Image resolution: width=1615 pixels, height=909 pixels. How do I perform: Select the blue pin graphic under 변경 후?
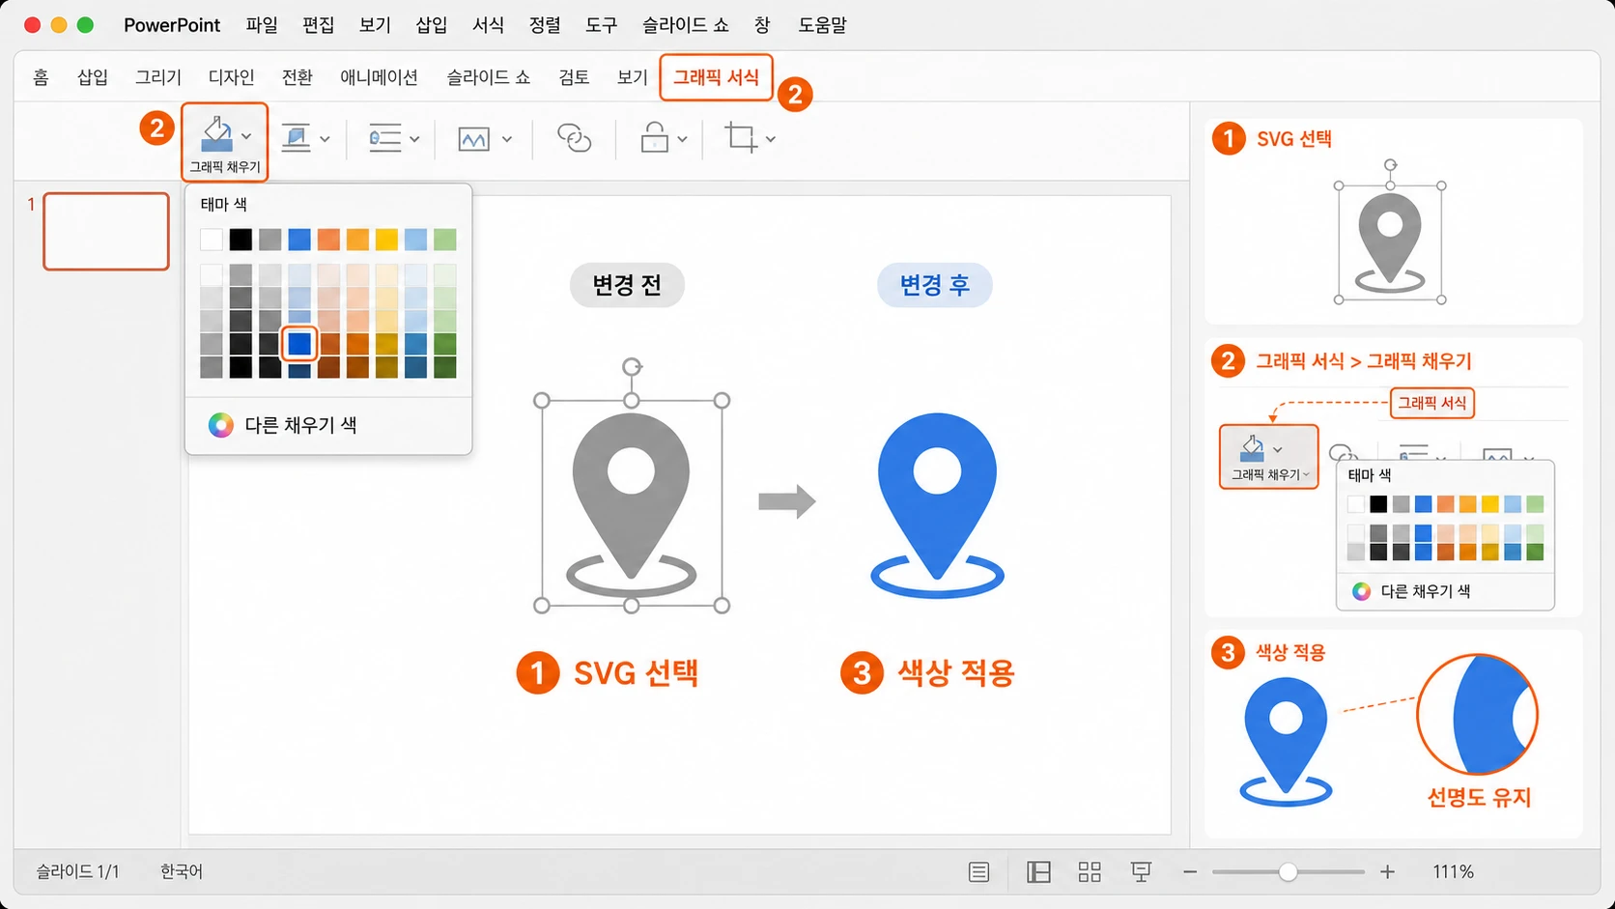(x=937, y=504)
